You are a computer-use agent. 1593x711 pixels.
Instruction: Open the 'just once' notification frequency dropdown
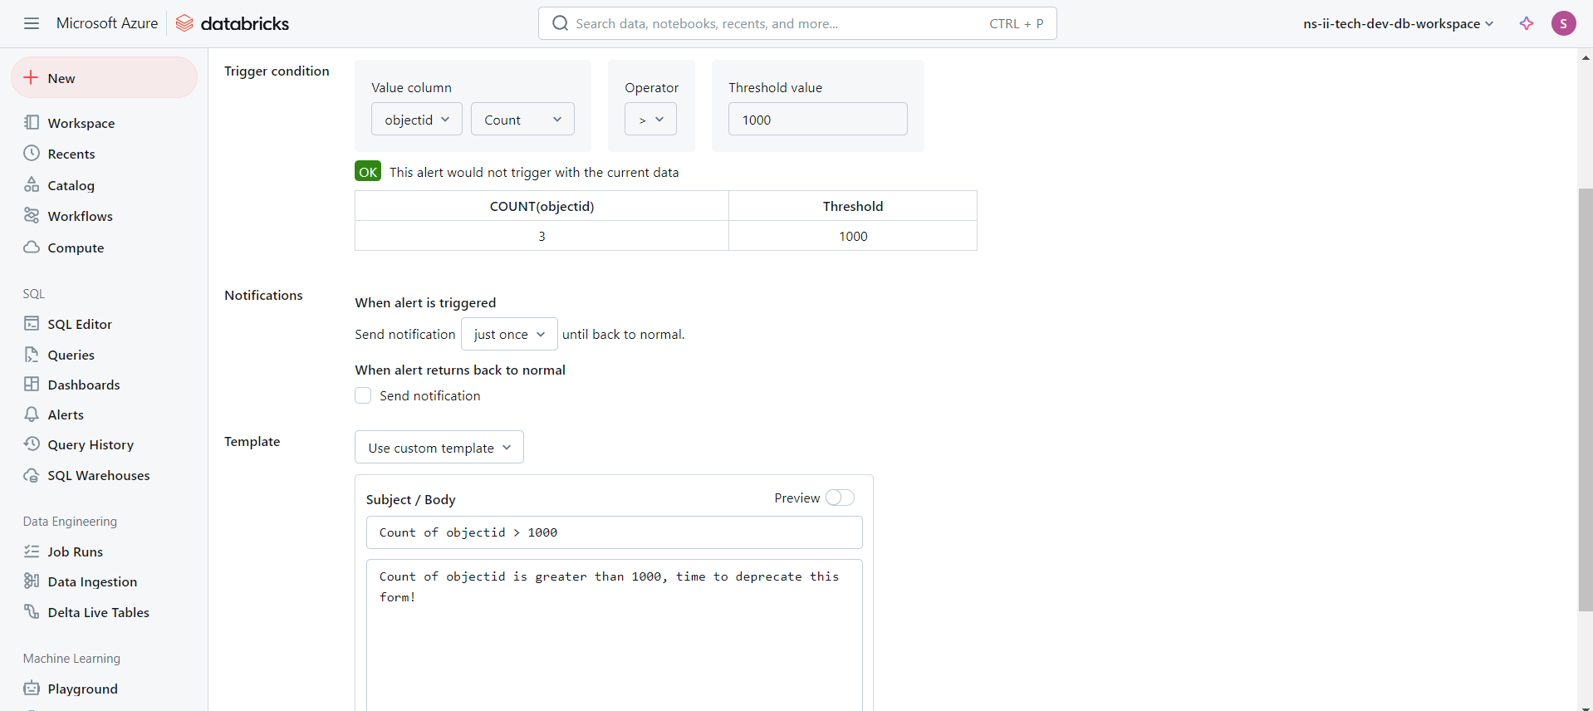pyautogui.click(x=509, y=334)
